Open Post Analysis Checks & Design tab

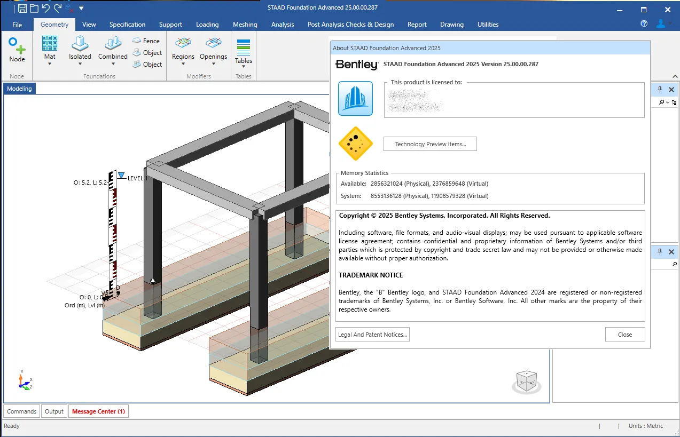[x=350, y=25]
